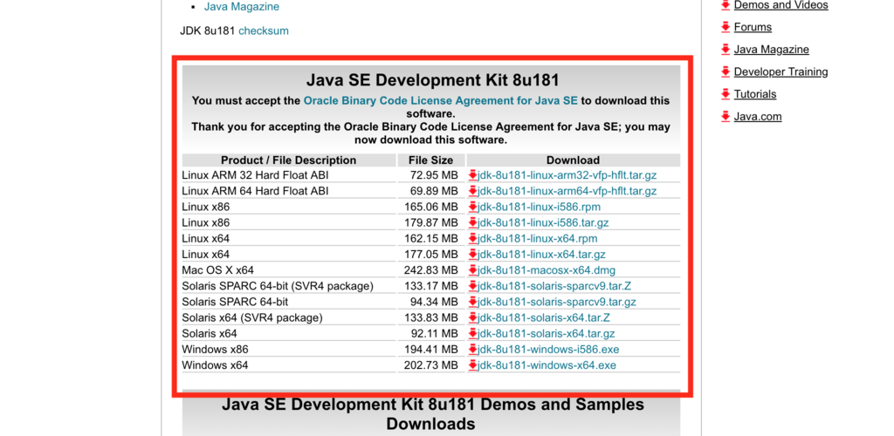Screen dimensions: 894x436
Task: Click 'Windows x64' description cell
Action: point(215,365)
